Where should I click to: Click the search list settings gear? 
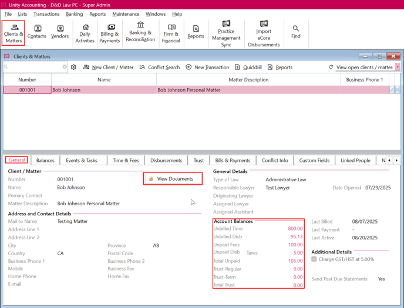click(x=73, y=67)
